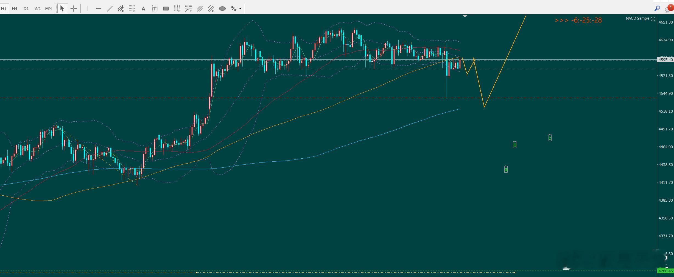
Task: Choose the letter A text tool
Action: 143,9
